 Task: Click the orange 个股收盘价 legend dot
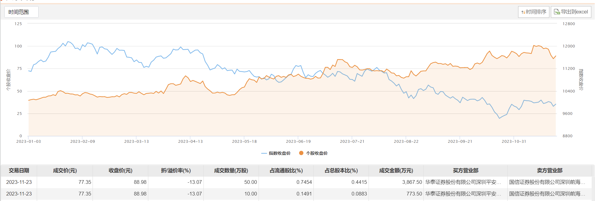pos(301,153)
